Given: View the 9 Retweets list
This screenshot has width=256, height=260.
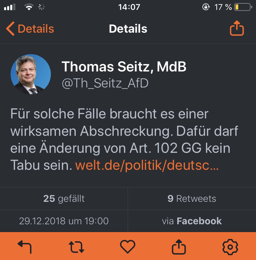Looking at the screenshot, I should pyautogui.click(x=192, y=198).
